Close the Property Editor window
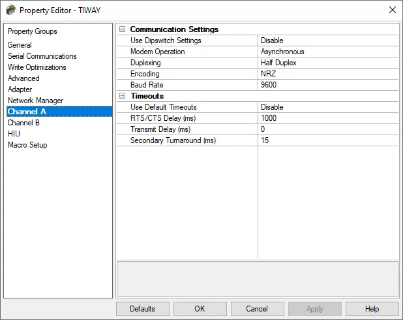The height and width of the screenshot is (320, 403). (x=393, y=10)
